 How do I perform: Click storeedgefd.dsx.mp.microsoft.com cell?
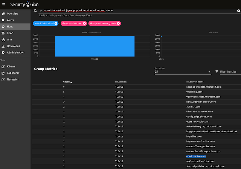[205, 166]
